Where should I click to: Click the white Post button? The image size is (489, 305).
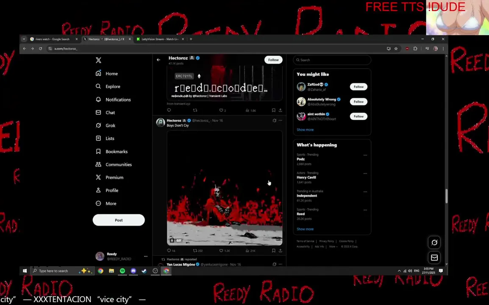119,220
